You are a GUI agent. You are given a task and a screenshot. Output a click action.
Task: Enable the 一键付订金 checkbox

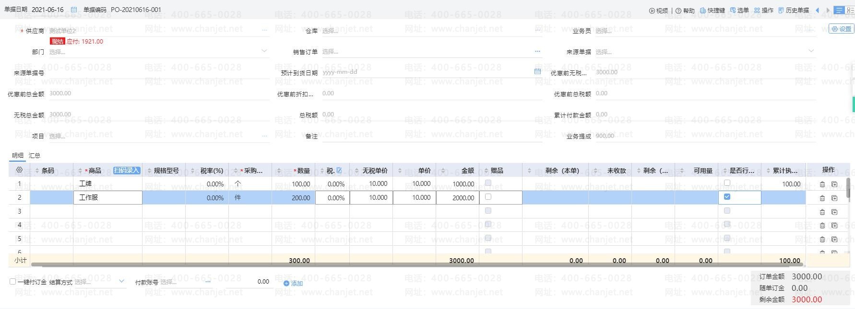pyautogui.click(x=13, y=282)
